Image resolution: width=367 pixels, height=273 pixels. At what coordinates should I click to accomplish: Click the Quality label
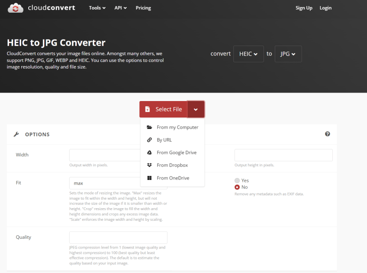click(x=24, y=237)
